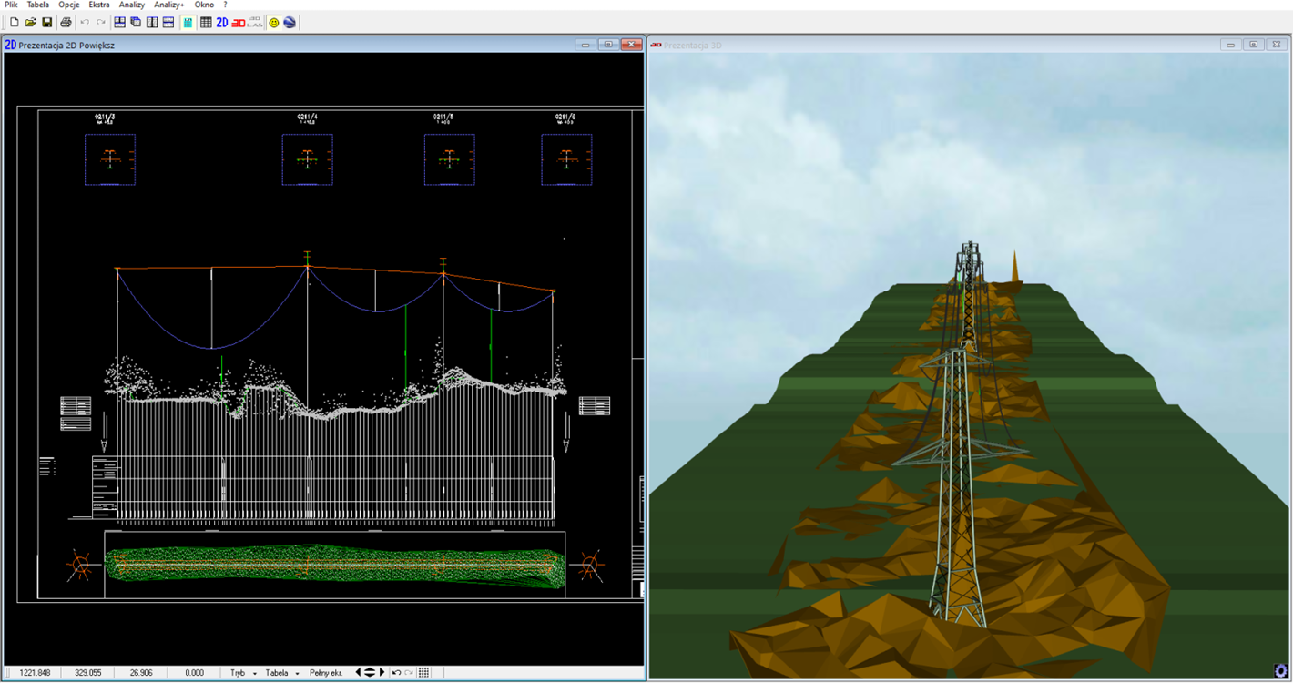Toggle the grid icon in status bar
Screen dimensions: 1293x683
(423, 673)
